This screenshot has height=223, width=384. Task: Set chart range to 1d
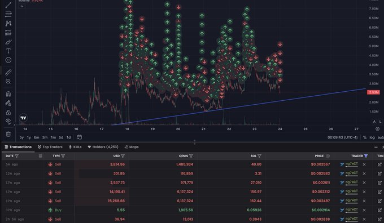pyautogui.click(x=68, y=137)
